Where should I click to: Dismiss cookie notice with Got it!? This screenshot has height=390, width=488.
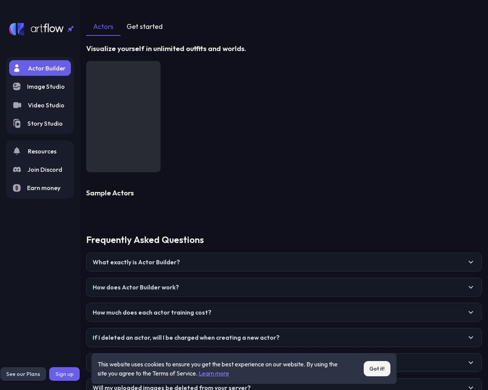(x=377, y=368)
